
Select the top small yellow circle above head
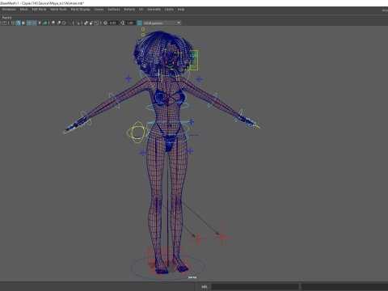[x=143, y=29]
